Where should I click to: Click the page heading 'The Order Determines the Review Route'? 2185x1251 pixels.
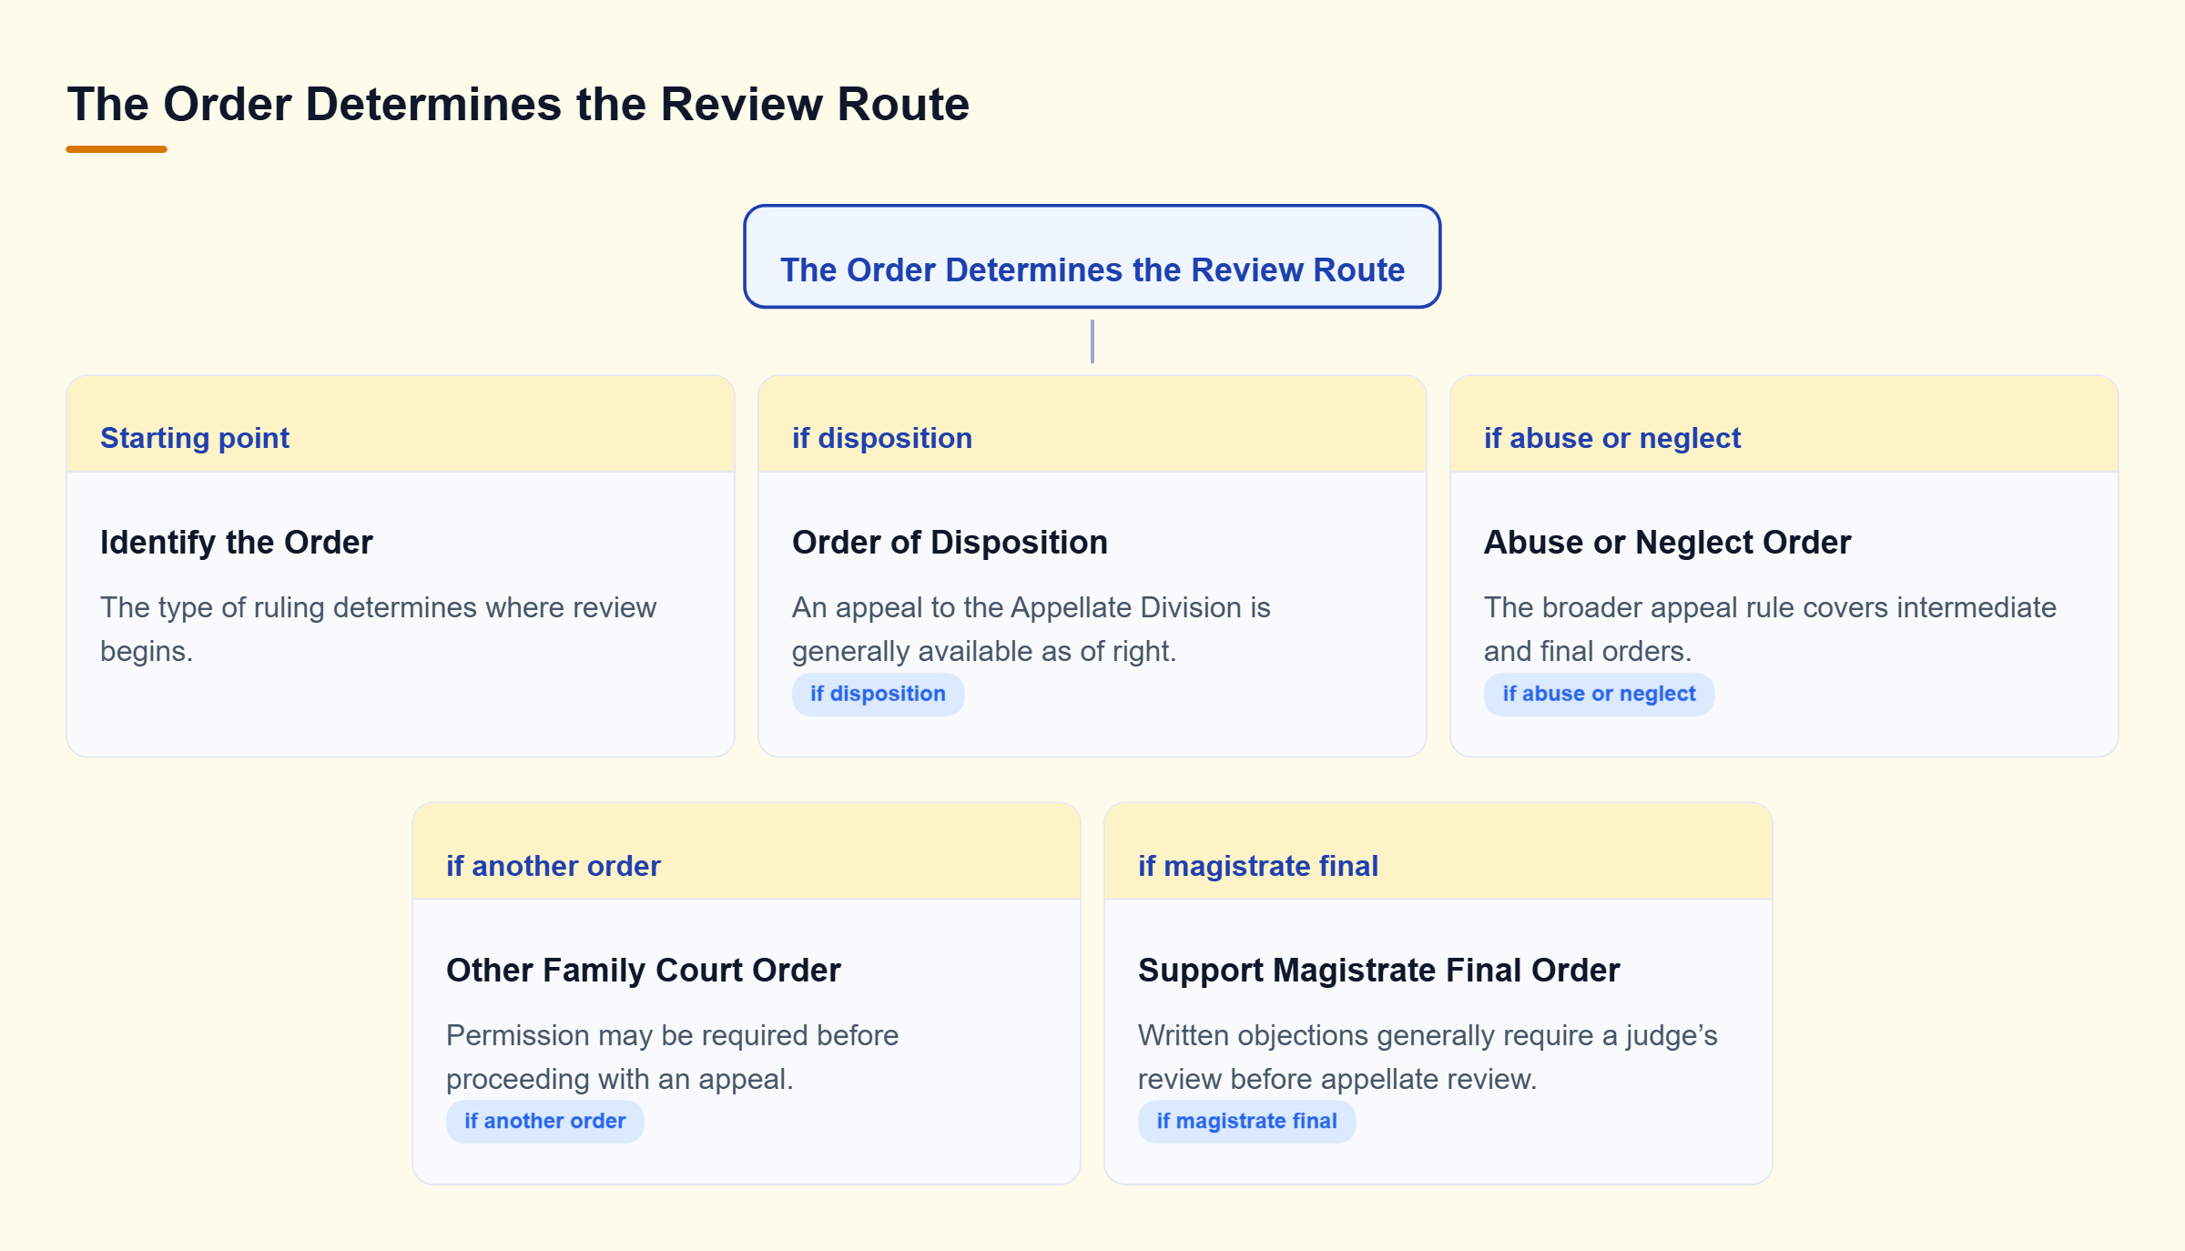point(518,104)
